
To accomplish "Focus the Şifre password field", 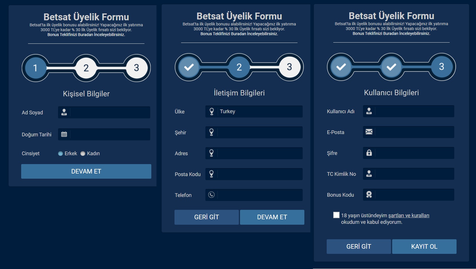I will 408,153.
